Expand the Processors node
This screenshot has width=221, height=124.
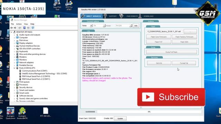(x=14, y=85)
